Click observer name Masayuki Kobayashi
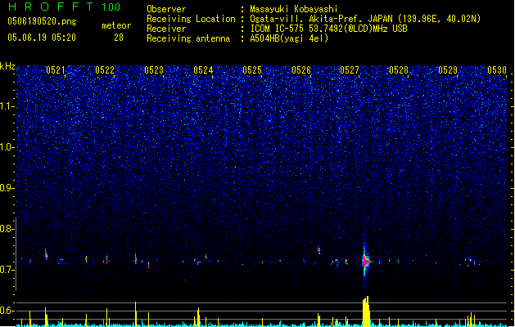 click(x=294, y=9)
